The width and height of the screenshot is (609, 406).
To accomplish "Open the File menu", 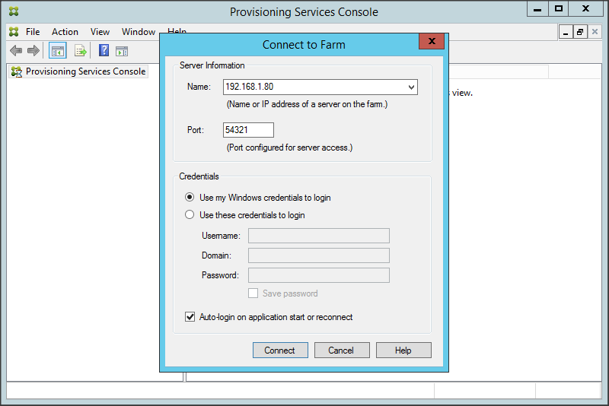I will (x=33, y=32).
